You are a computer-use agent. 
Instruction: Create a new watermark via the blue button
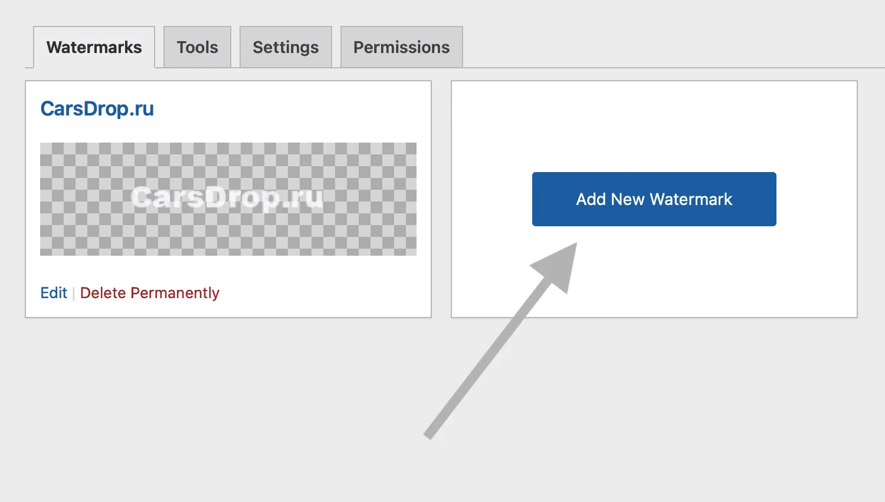[x=654, y=199]
